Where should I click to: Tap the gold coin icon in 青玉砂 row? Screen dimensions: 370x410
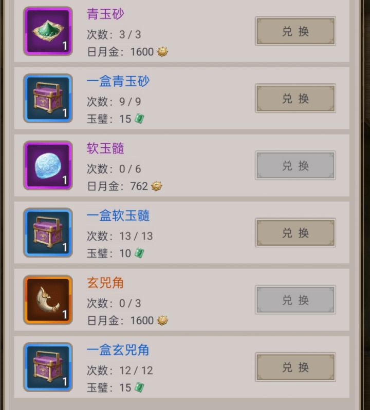coord(162,52)
